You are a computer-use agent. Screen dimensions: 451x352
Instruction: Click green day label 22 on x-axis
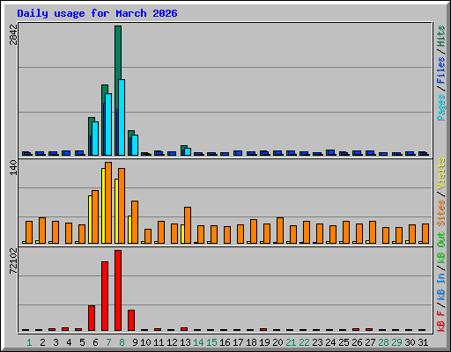coord(304,342)
